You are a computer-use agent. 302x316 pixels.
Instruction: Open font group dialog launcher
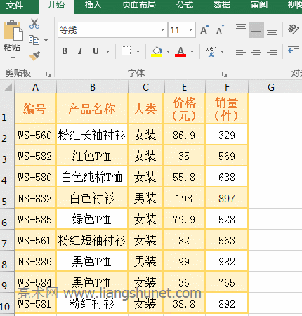click(x=224, y=74)
